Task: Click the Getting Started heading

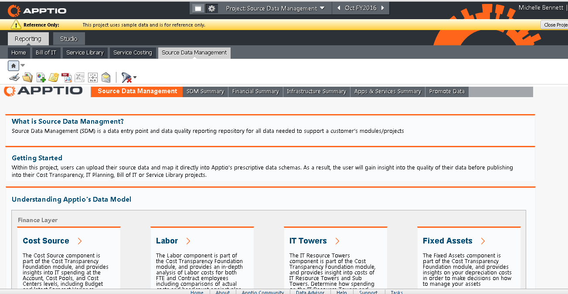Action: [37, 158]
